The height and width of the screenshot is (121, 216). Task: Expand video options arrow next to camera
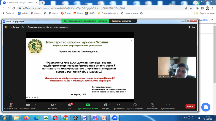35,105
